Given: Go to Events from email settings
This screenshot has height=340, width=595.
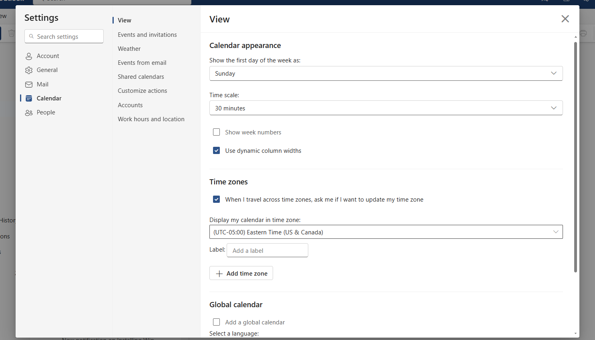Looking at the screenshot, I should point(142,63).
